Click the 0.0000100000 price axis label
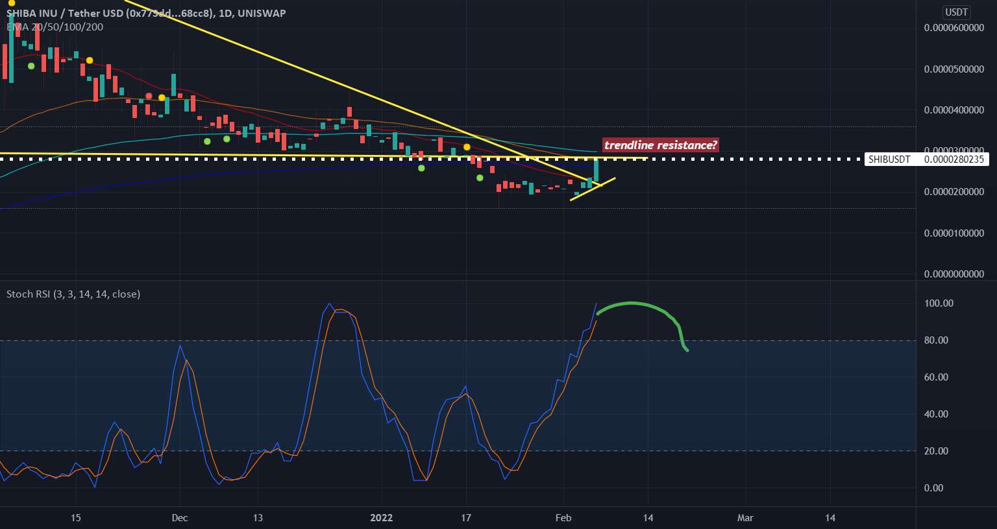Screen dimensions: 997x529 tap(954, 233)
